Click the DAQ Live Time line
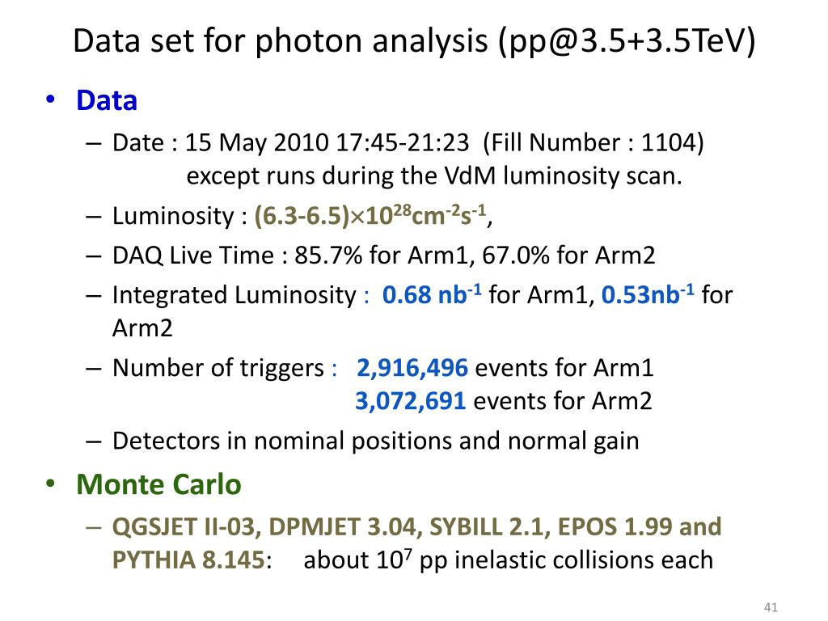Viewport: 828px width, 621px height. pos(384,256)
